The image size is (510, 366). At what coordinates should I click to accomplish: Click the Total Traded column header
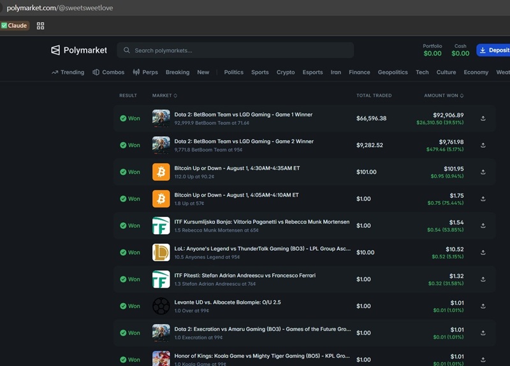pyautogui.click(x=374, y=95)
